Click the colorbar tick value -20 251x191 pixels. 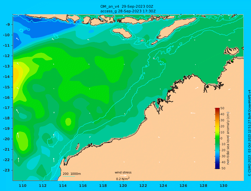pyautogui.click(x=223, y=150)
